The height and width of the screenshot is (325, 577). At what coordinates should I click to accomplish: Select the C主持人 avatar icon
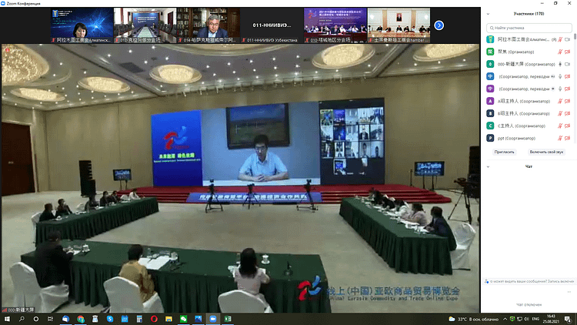(x=490, y=126)
